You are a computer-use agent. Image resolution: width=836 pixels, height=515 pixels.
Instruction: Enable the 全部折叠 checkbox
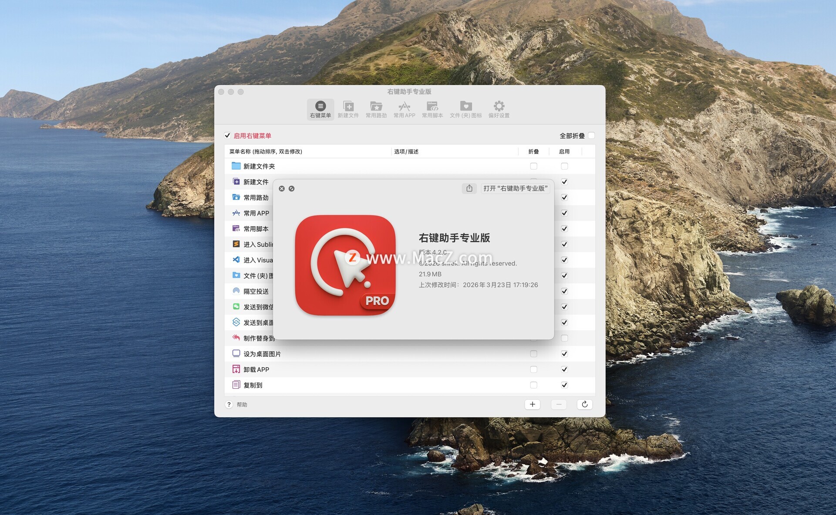(591, 136)
